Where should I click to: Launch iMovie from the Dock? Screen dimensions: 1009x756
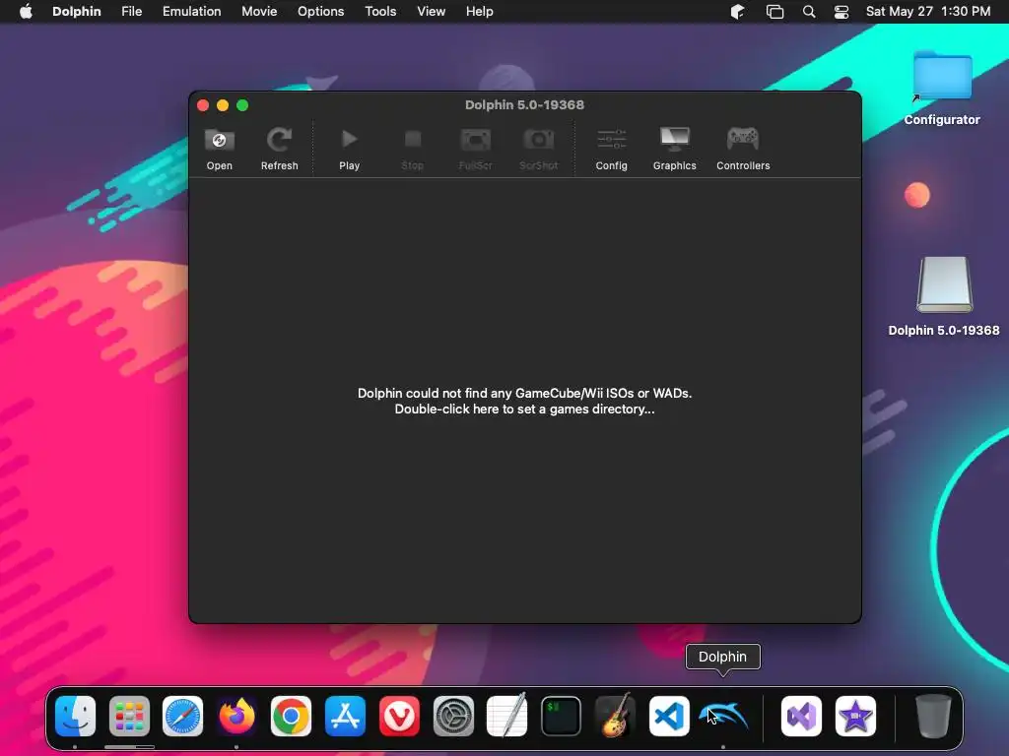(855, 716)
